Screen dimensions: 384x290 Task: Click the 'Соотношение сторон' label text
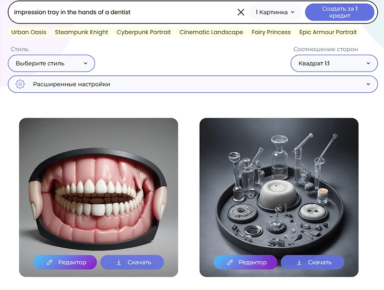326,49
